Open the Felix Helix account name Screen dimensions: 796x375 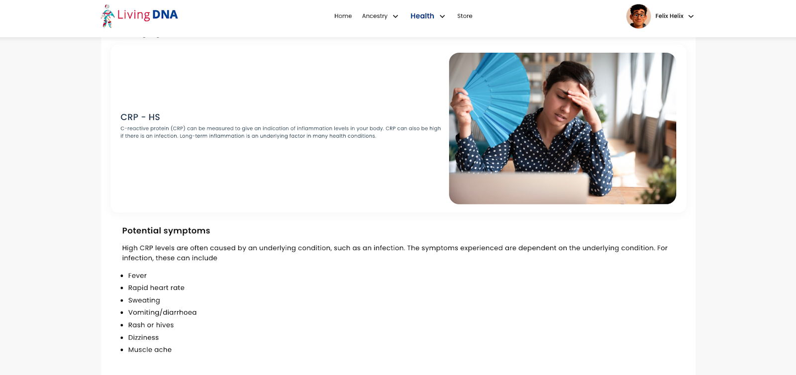[669, 16]
